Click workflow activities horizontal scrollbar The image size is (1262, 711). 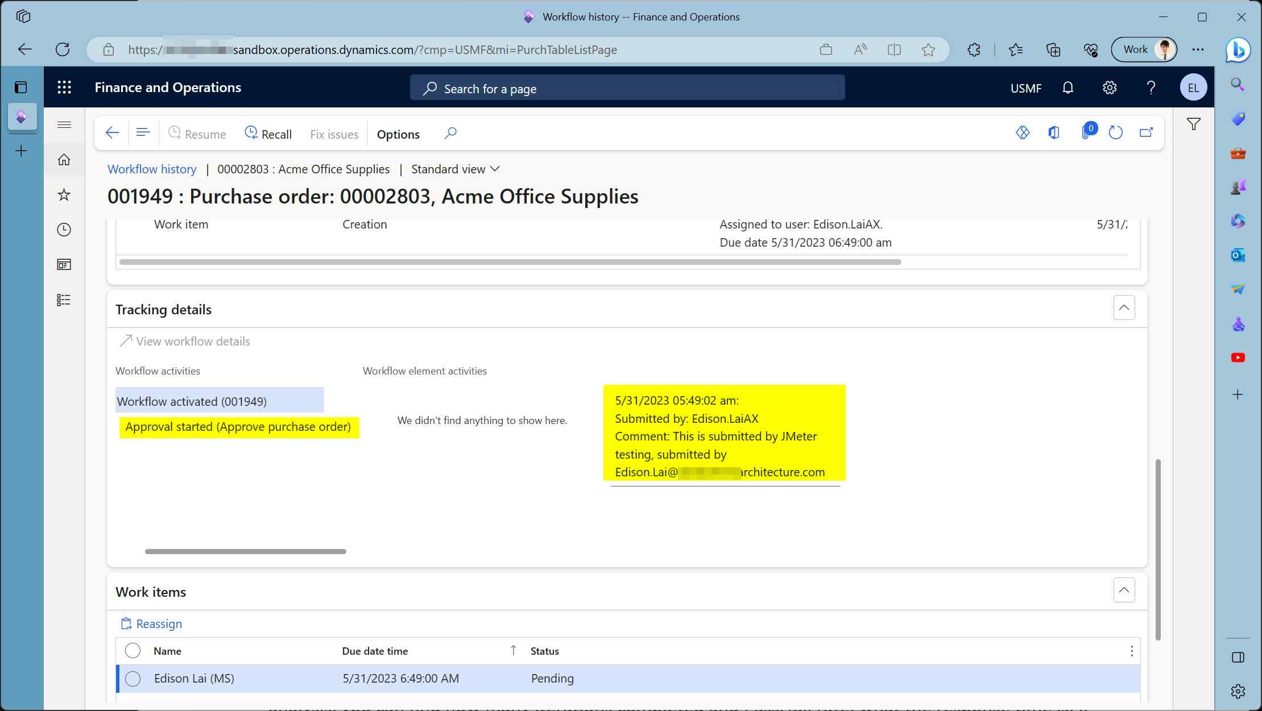click(x=246, y=551)
